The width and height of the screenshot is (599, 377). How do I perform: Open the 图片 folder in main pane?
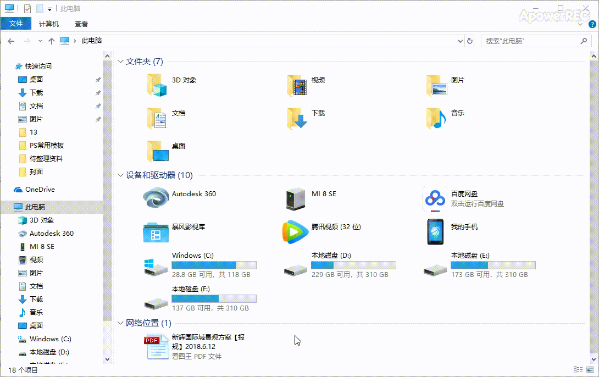click(x=437, y=85)
